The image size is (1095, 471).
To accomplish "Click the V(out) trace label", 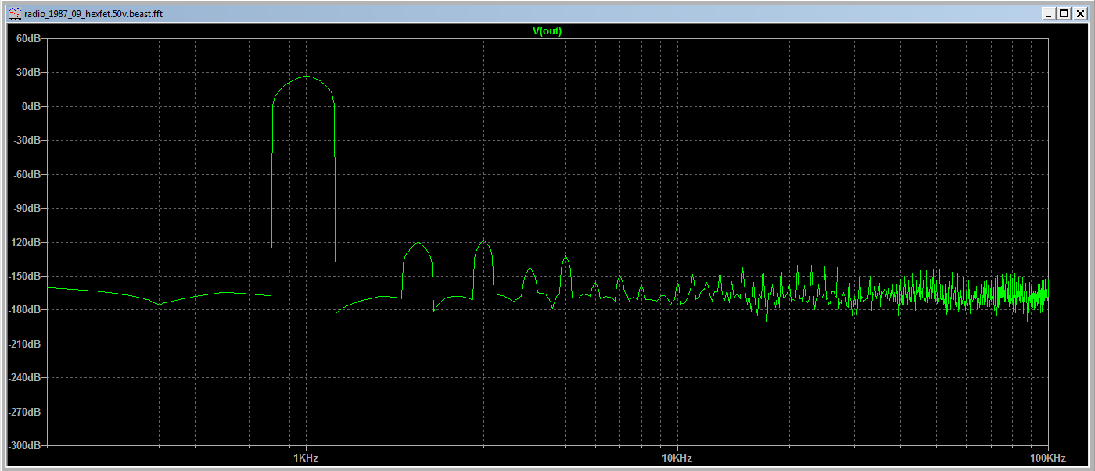I will pyautogui.click(x=547, y=31).
